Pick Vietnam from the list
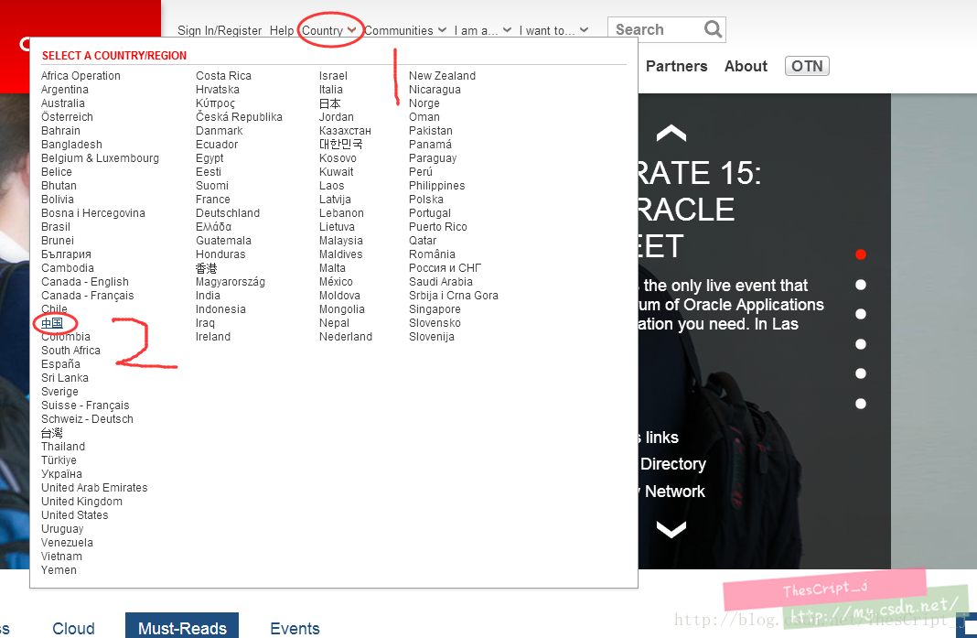 61,557
